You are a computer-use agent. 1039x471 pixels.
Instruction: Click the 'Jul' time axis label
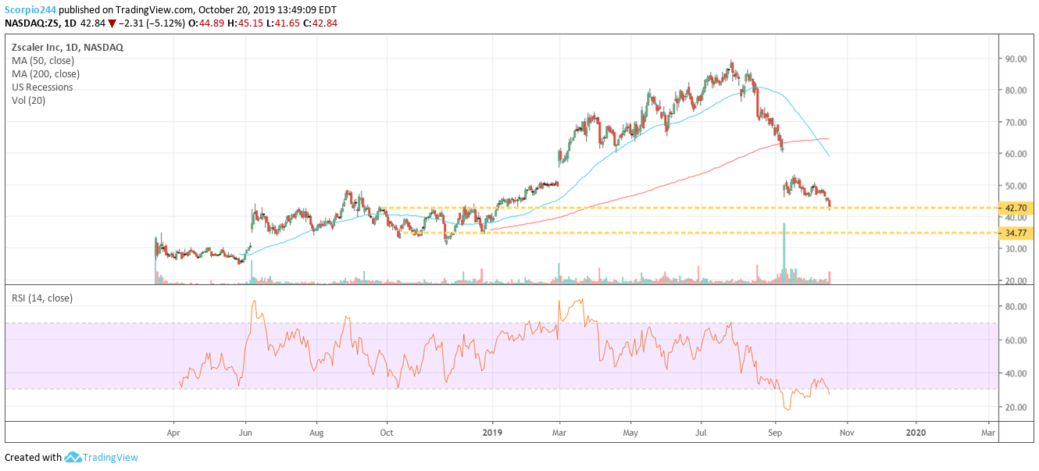[x=701, y=431]
